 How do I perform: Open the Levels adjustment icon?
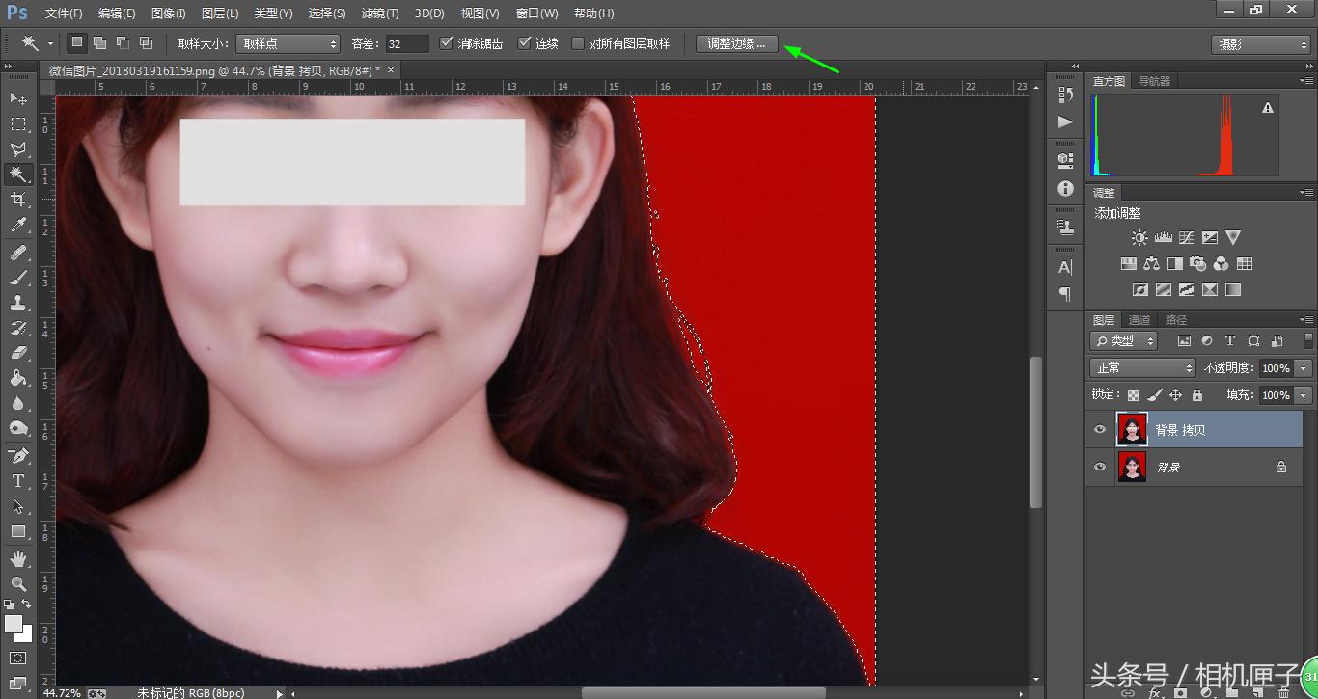click(1162, 237)
